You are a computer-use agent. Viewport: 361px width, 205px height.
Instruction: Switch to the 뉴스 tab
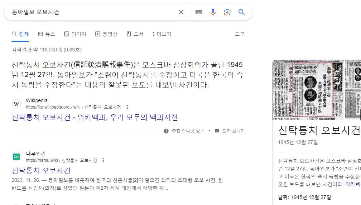(x=47, y=34)
